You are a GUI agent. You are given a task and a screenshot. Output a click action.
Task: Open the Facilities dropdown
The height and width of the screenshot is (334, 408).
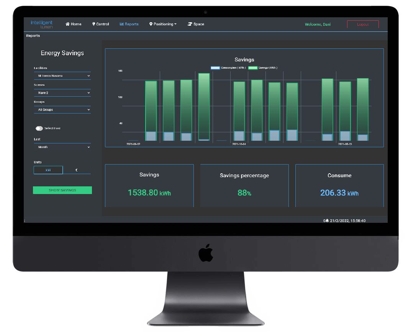click(x=62, y=76)
